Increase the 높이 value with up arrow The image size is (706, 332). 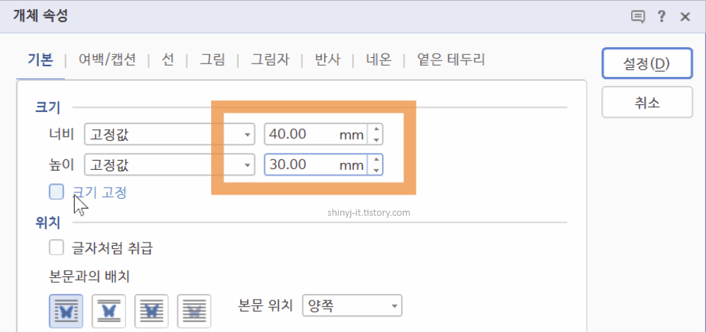[x=376, y=161]
